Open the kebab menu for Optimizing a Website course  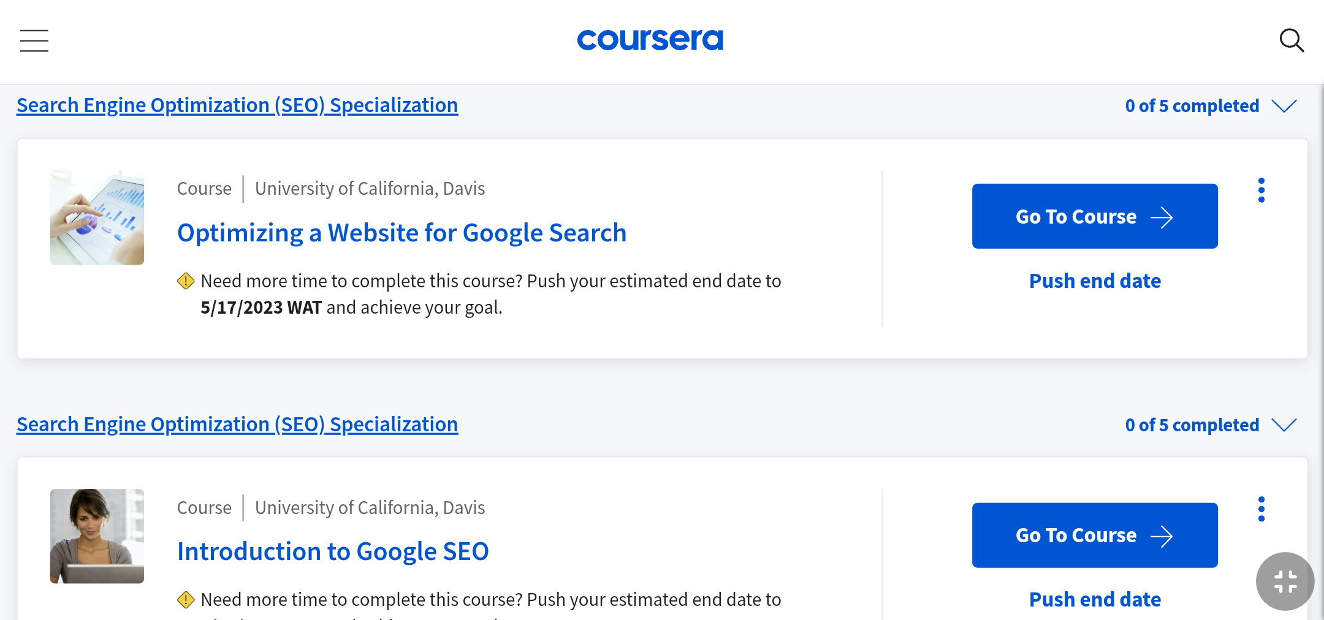pyautogui.click(x=1261, y=190)
